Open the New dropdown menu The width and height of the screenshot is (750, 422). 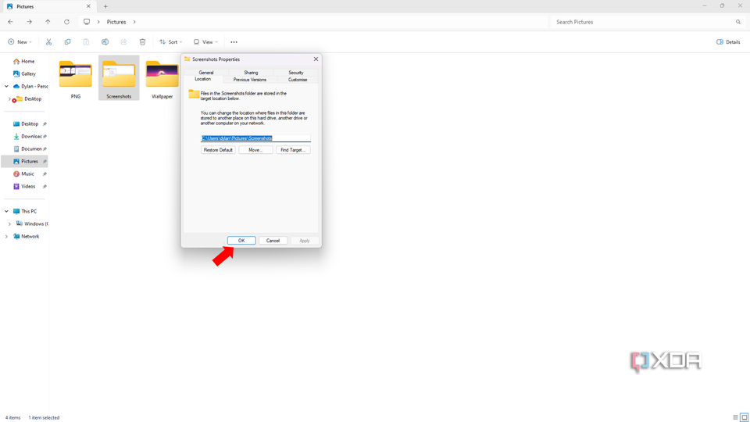[20, 42]
